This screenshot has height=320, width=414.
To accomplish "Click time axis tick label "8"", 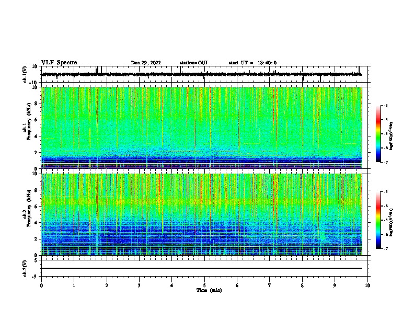I will [302, 285].
